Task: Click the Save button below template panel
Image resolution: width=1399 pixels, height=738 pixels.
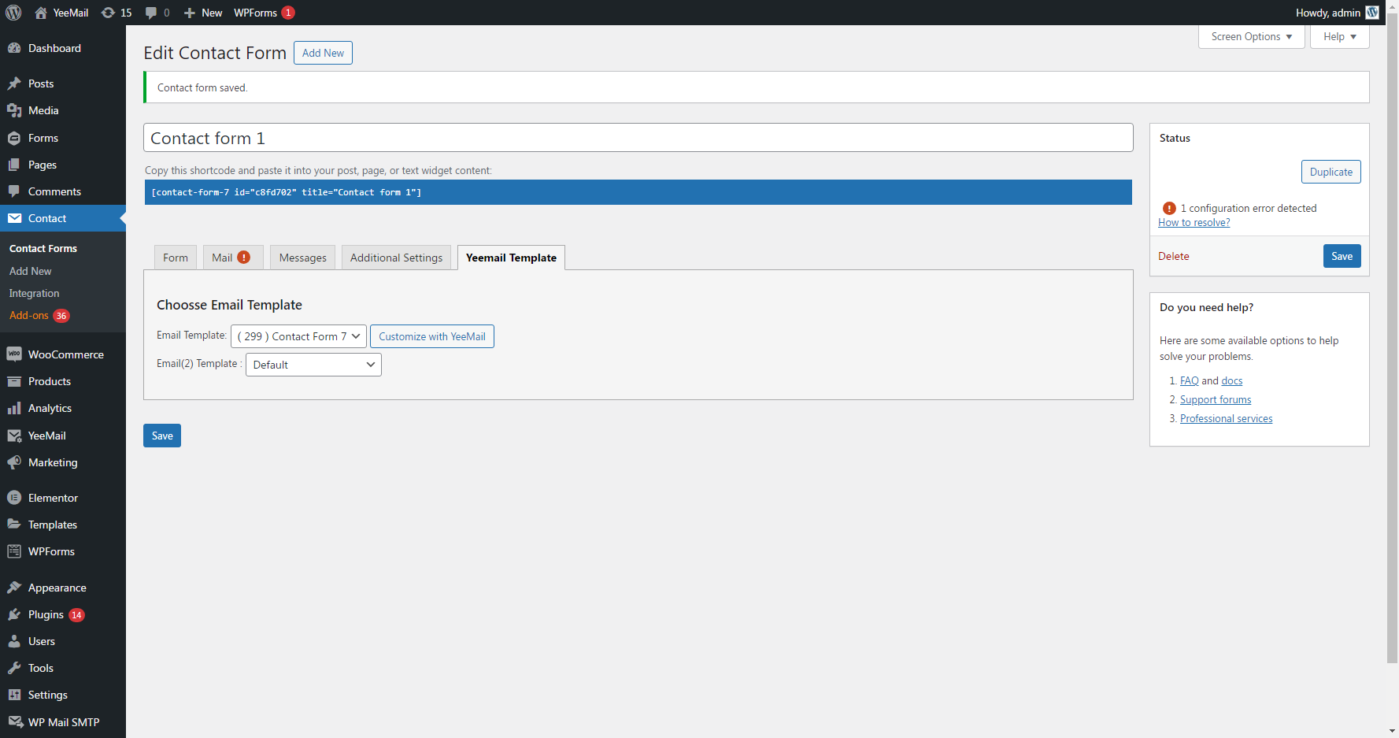Action: pos(162,436)
